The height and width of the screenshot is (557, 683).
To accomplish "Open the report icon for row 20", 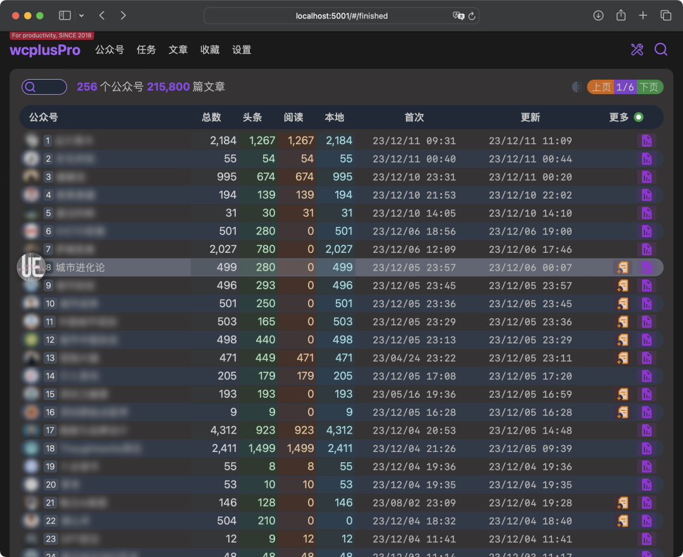I will click(x=646, y=485).
